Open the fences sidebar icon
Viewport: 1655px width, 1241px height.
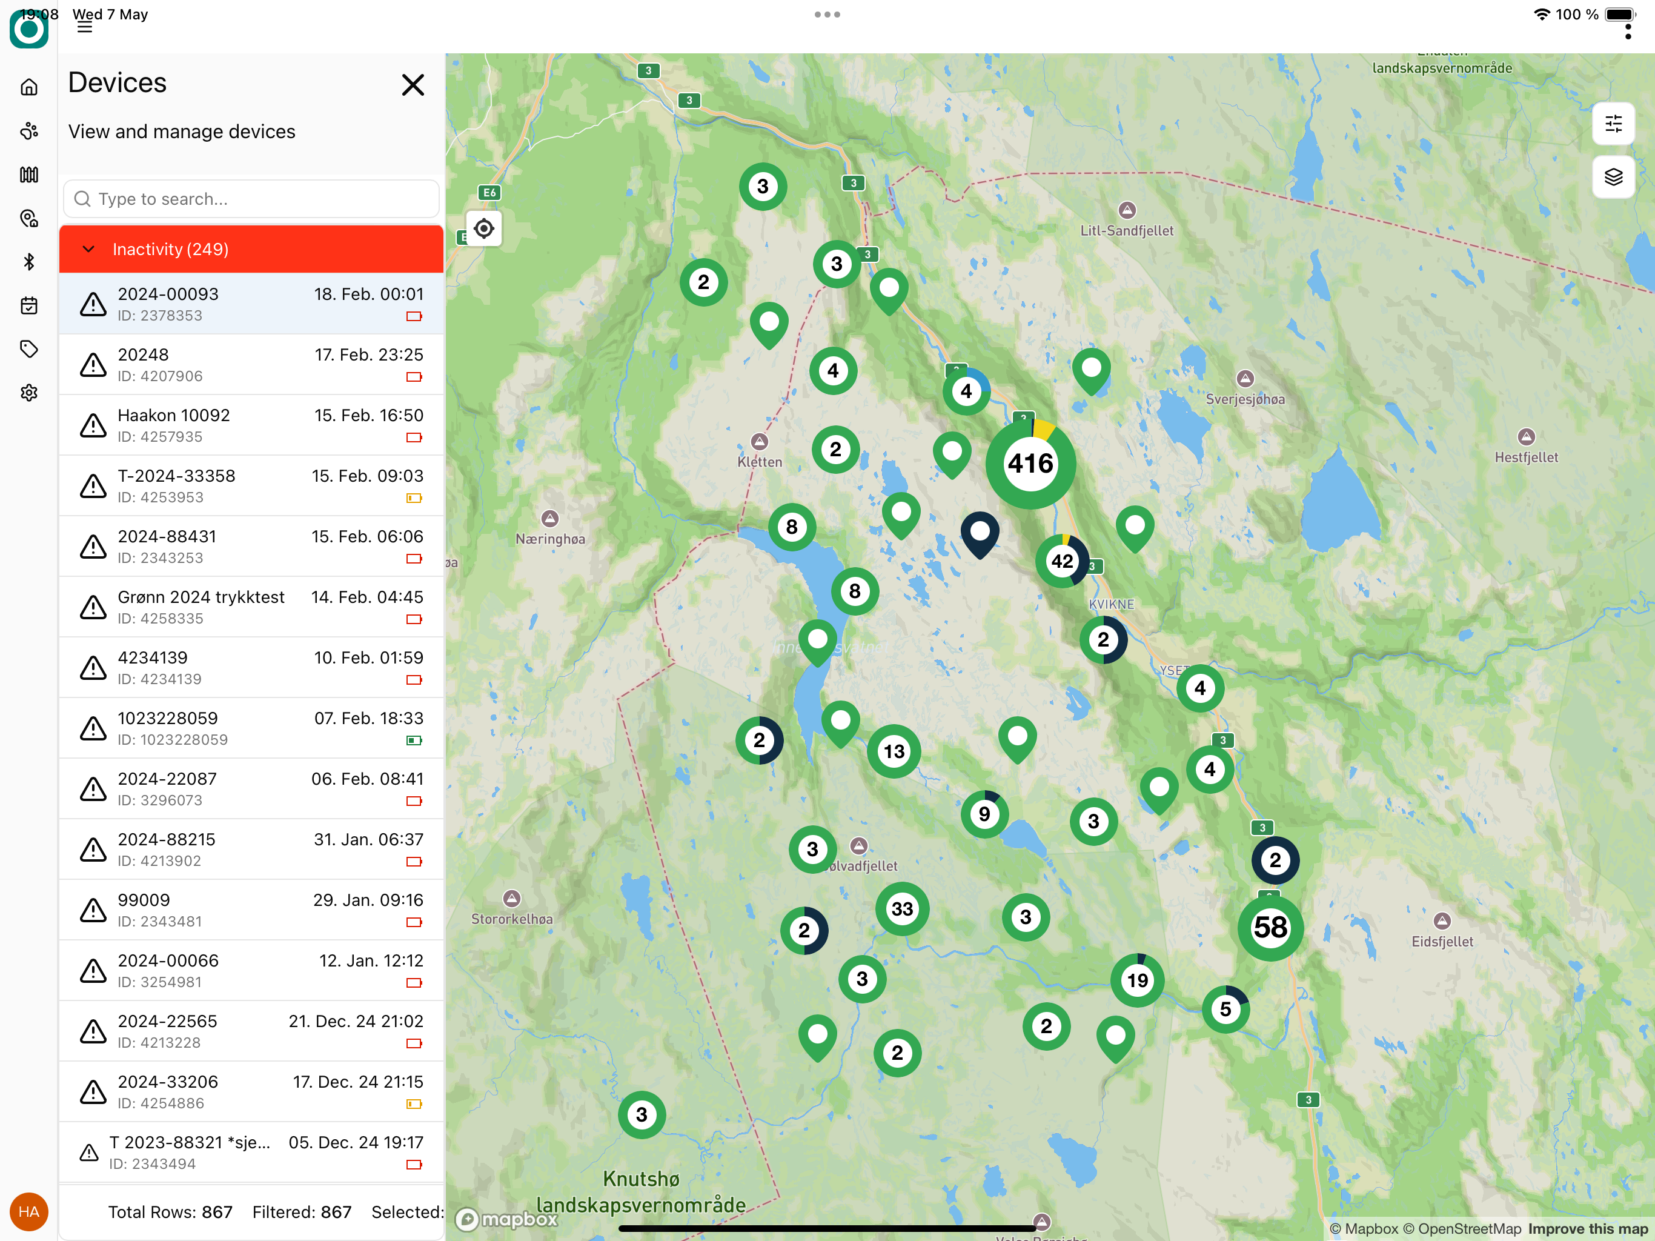[x=29, y=175]
